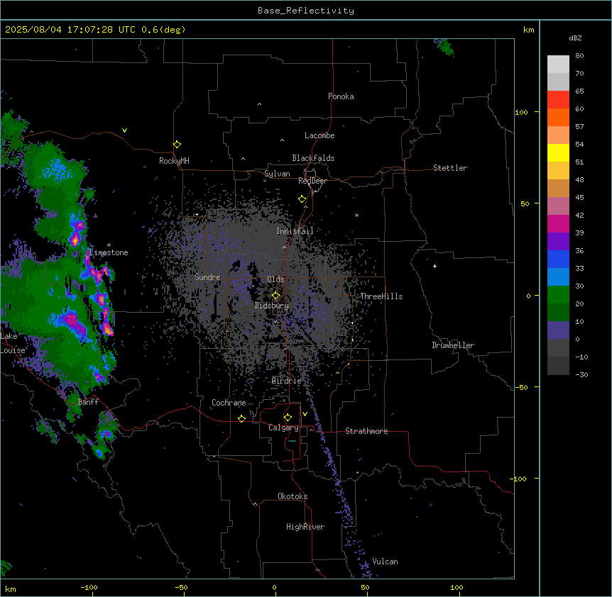Click the RockyMH label
The image size is (612, 597).
click(x=174, y=161)
